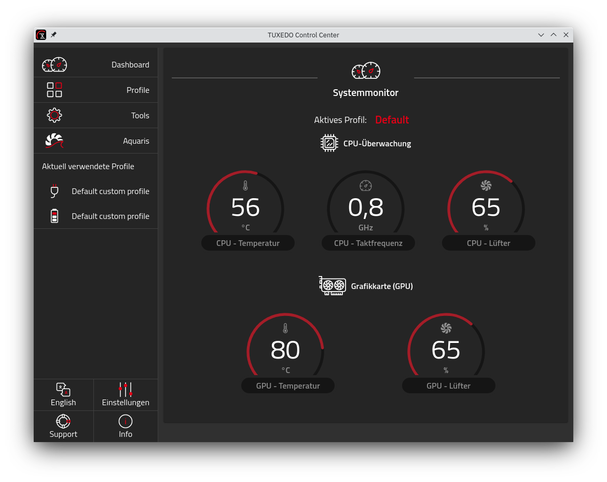
Task: Open the Dashboard section
Action: point(95,65)
